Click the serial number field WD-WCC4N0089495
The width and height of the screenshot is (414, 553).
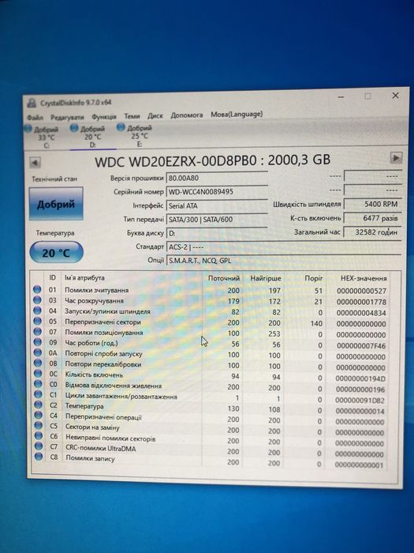coord(217,192)
